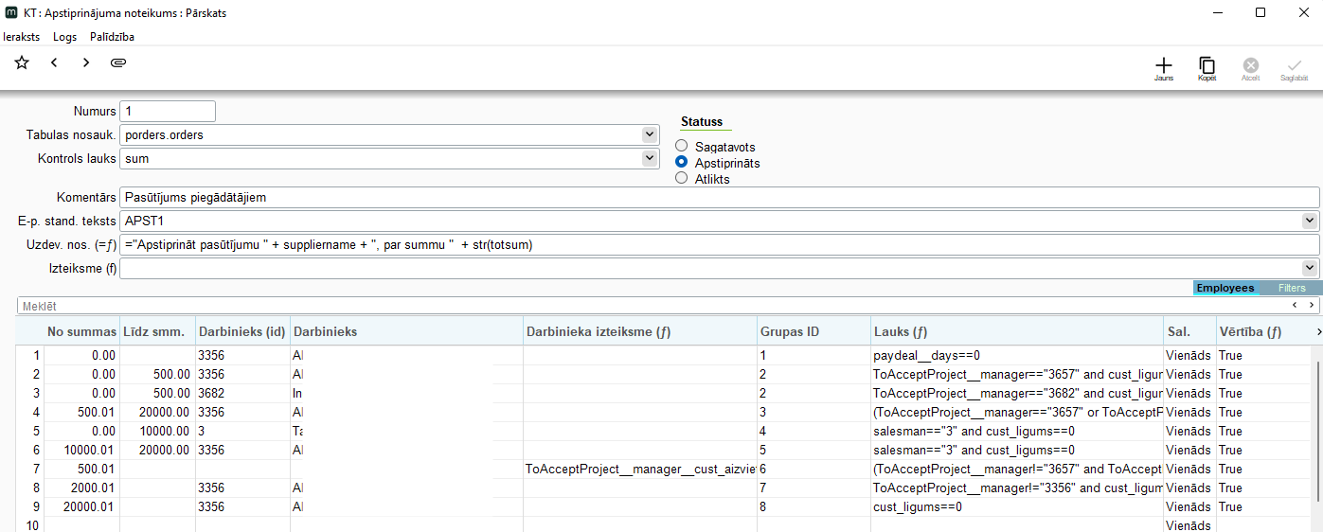Click Grupas ID '3' in row 4
The image size is (1323, 532).
click(x=813, y=413)
